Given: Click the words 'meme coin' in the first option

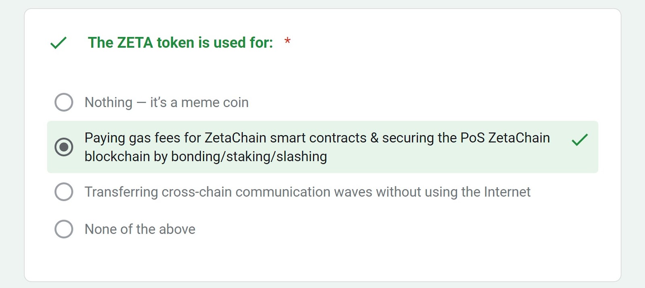Looking at the screenshot, I should [x=215, y=103].
